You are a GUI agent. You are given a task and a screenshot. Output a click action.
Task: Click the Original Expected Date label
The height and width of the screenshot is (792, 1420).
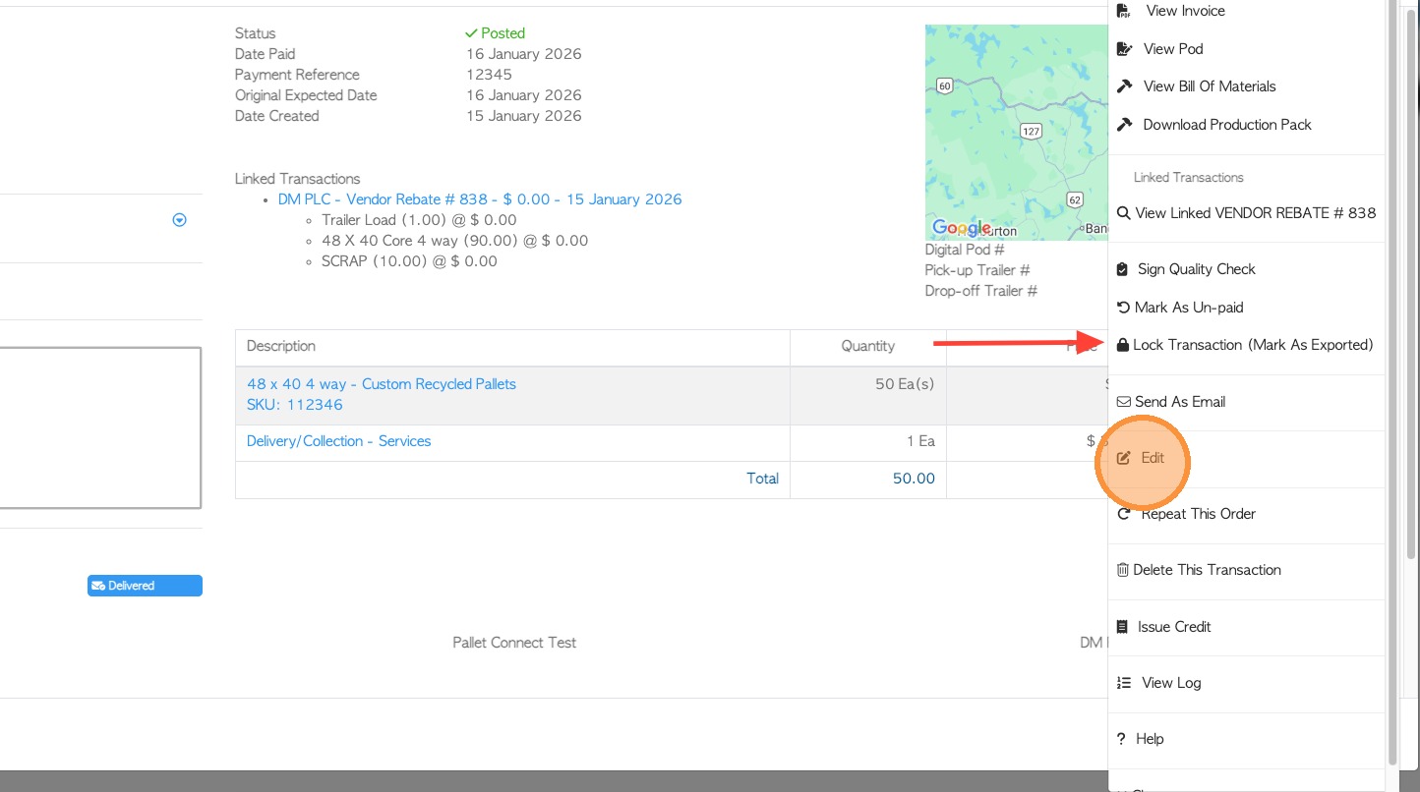click(306, 95)
